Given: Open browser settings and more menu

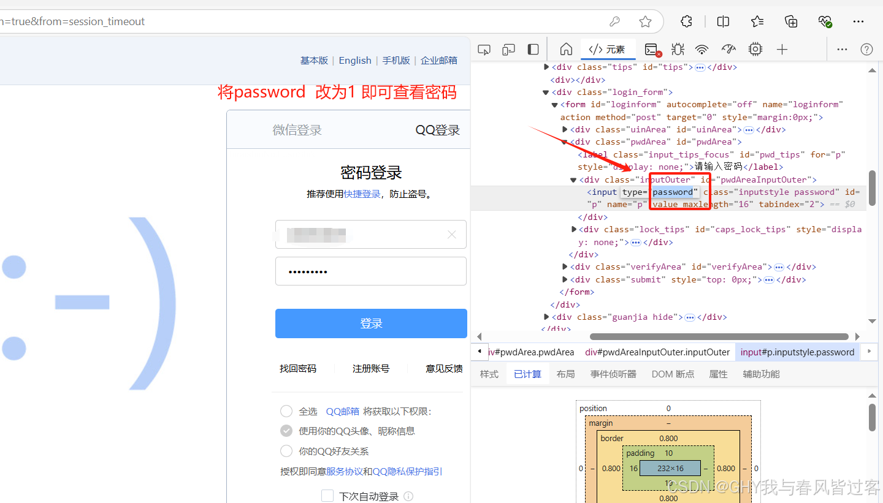Looking at the screenshot, I should pos(858,21).
